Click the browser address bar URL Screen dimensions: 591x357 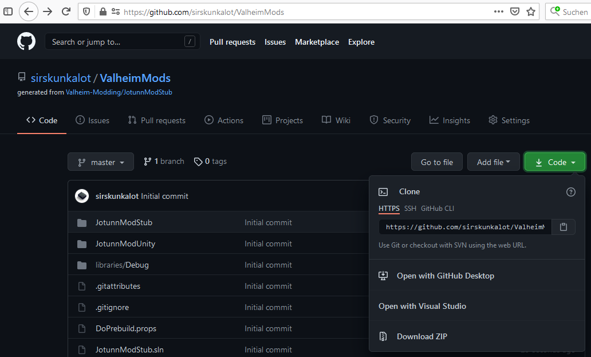[x=204, y=12]
